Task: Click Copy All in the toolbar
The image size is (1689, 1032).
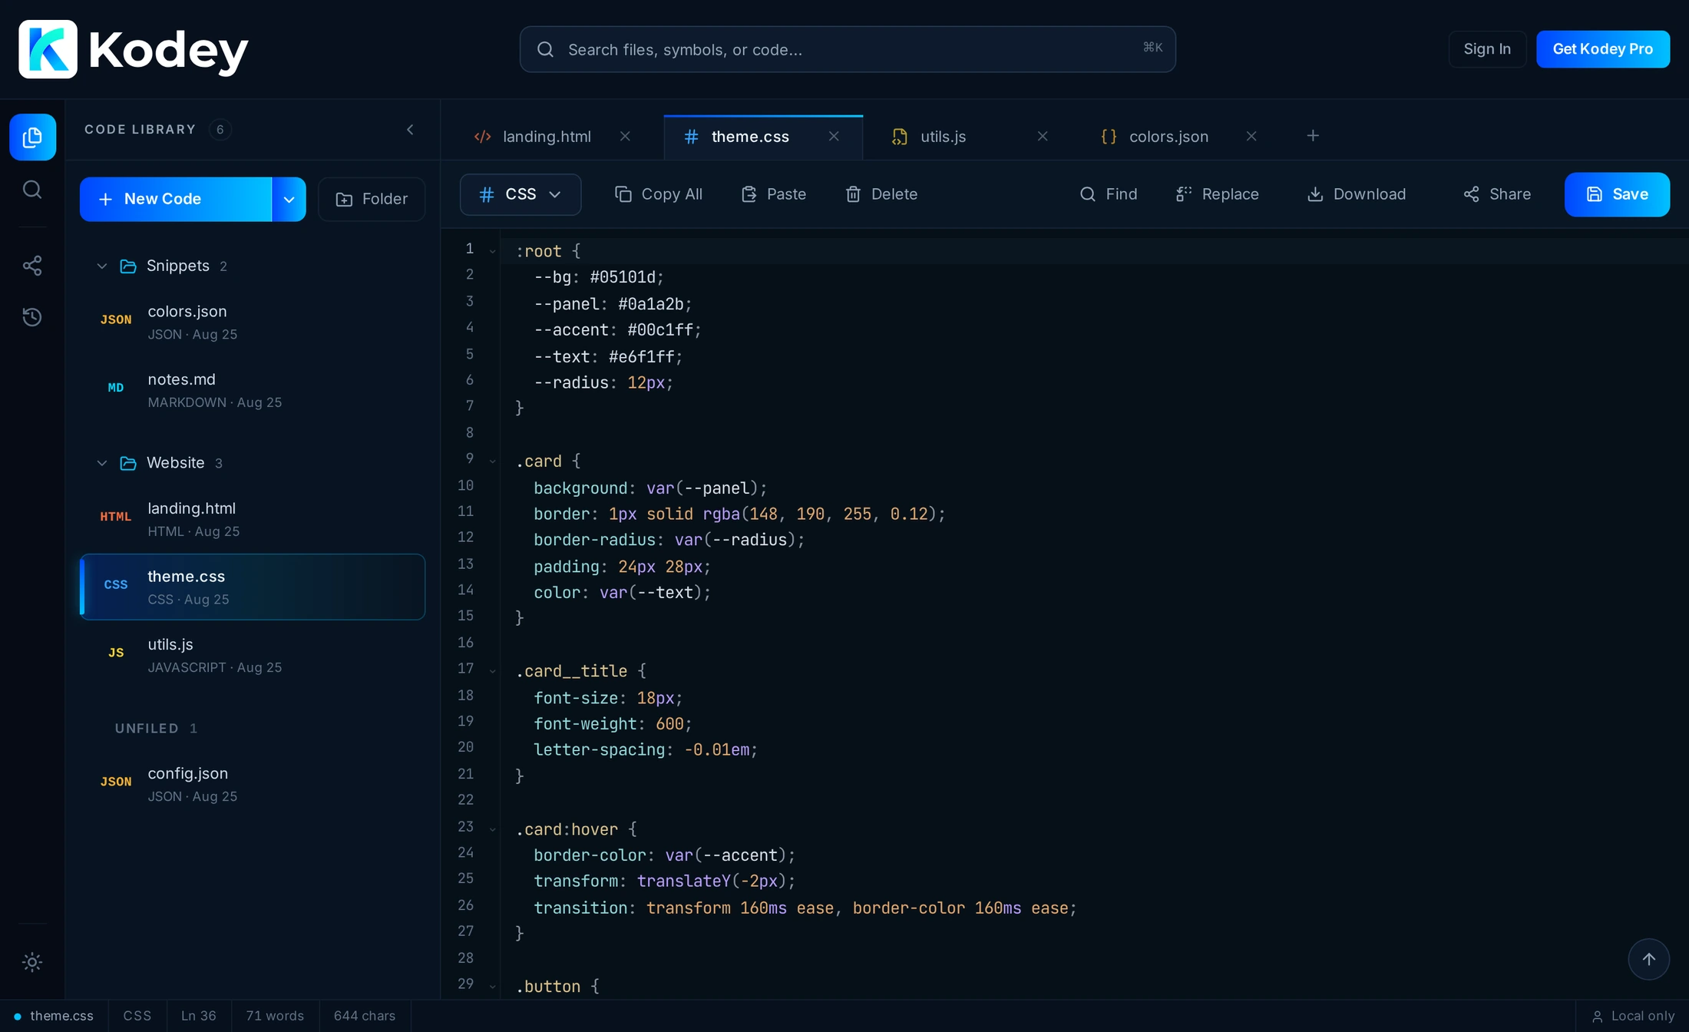Action: coord(659,194)
